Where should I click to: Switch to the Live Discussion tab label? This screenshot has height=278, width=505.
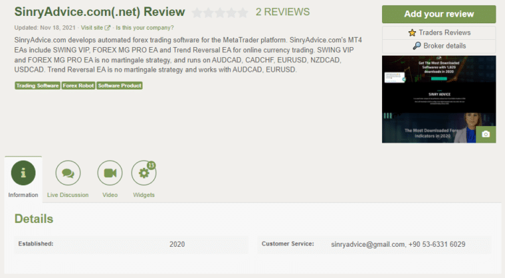[x=68, y=195]
